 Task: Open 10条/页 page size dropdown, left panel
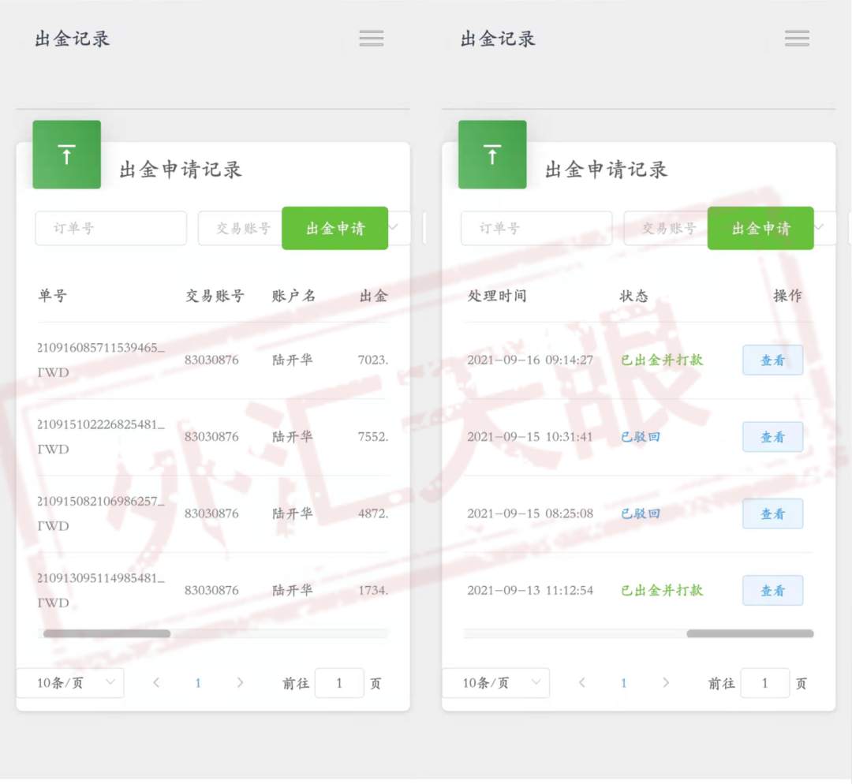pyautogui.click(x=71, y=683)
